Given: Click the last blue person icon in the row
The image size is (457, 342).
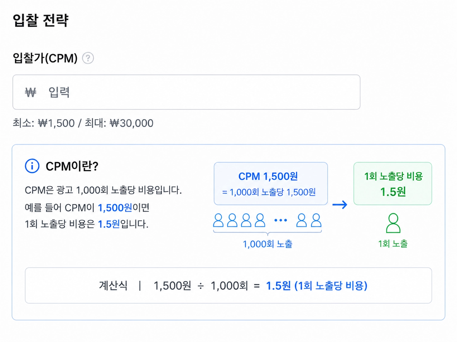Looking at the screenshot, I should (x=316, y=220).
